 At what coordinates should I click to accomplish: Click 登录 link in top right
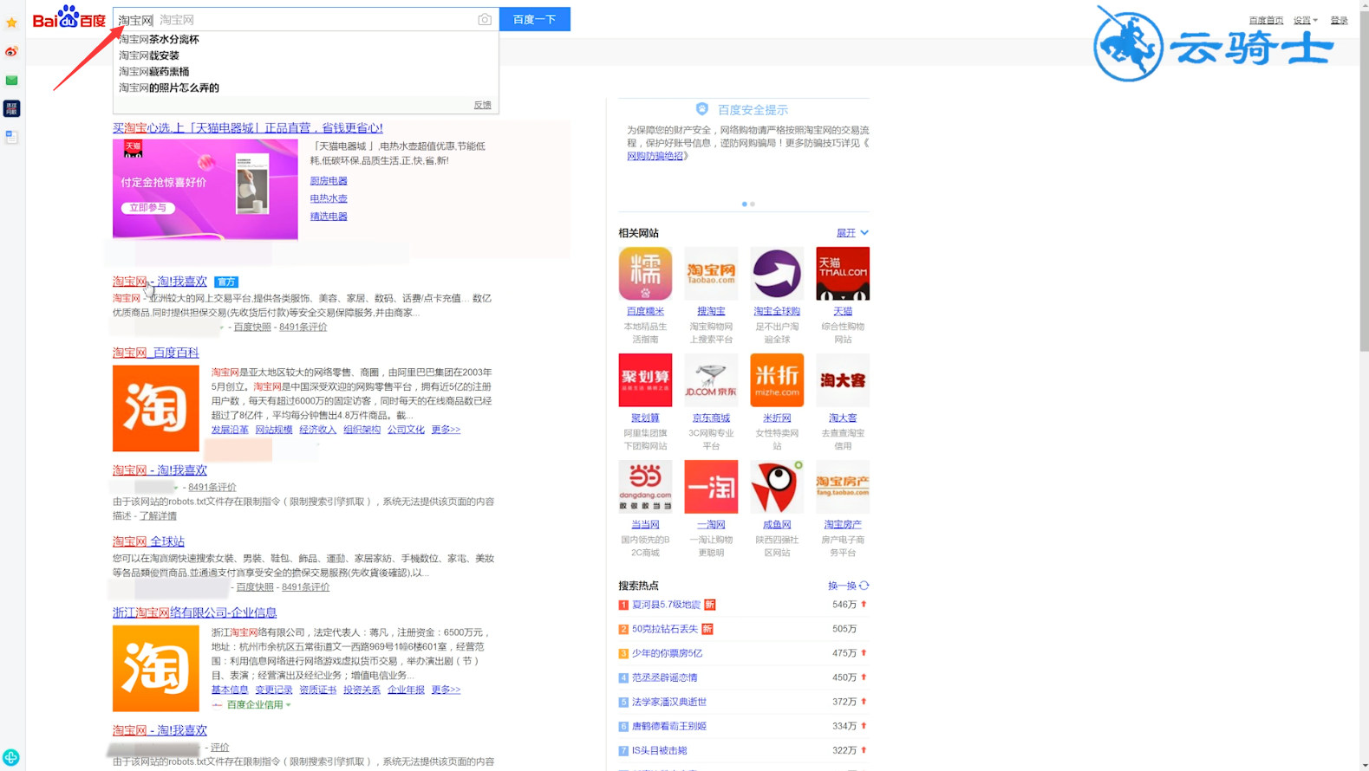1340,20
